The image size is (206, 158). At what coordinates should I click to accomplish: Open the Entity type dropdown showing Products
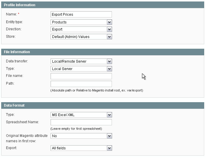(81, 22)
